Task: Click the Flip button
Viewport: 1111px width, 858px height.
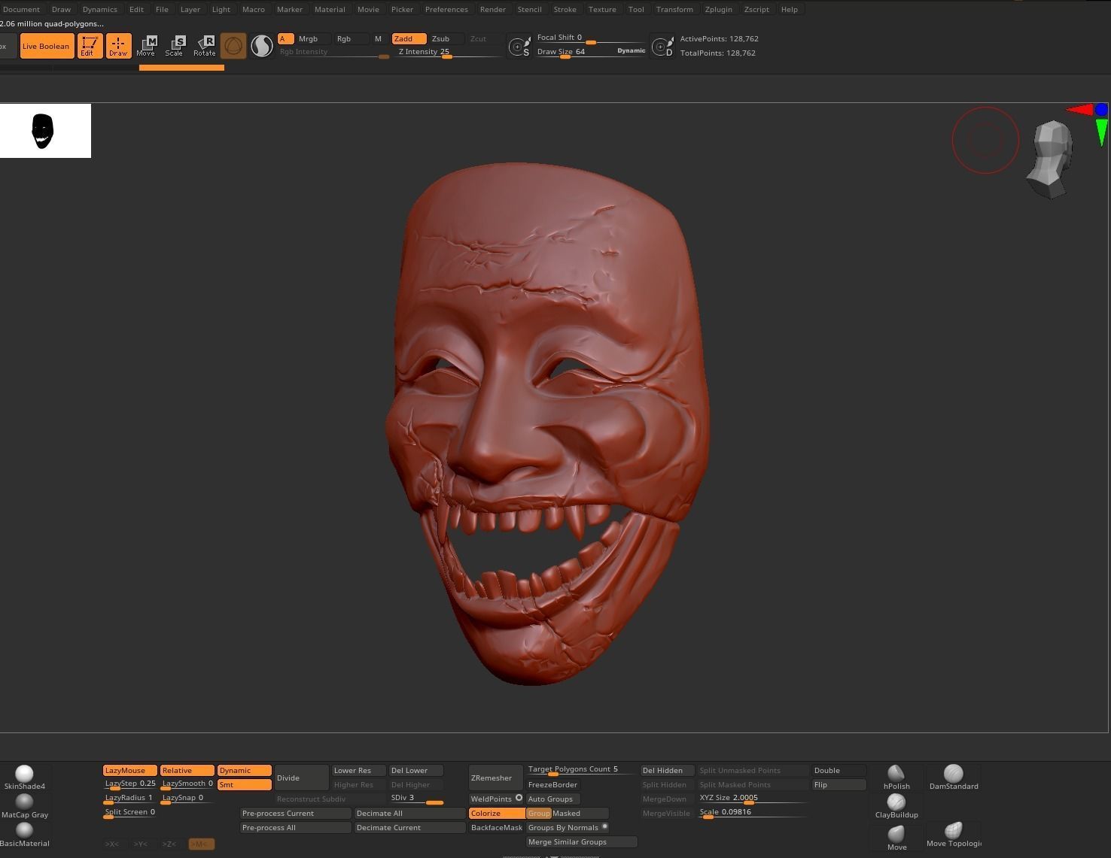Action: pyautogui.click(x=839, y=784)
